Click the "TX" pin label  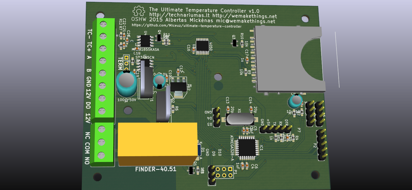point(274,123)
